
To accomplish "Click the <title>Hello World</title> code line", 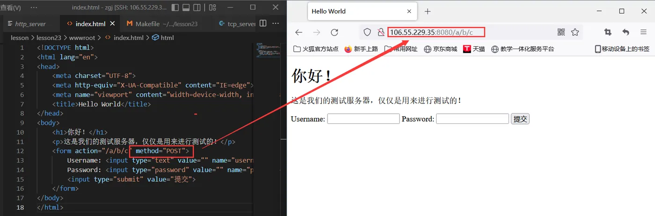I will (x=102, y=104).
